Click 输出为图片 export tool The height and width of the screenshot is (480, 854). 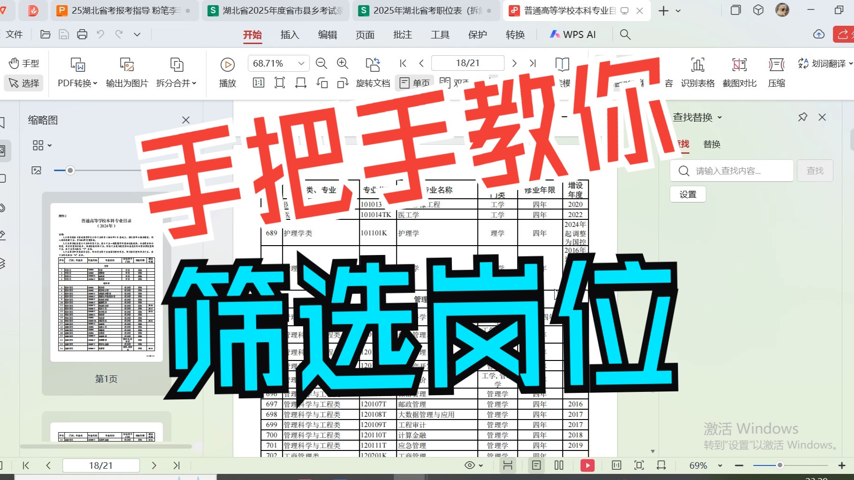pos(127,73)
